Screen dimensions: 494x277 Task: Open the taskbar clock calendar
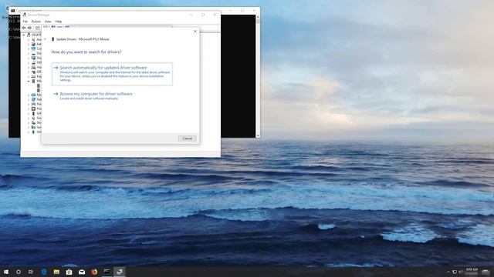[x=472, y=272]
